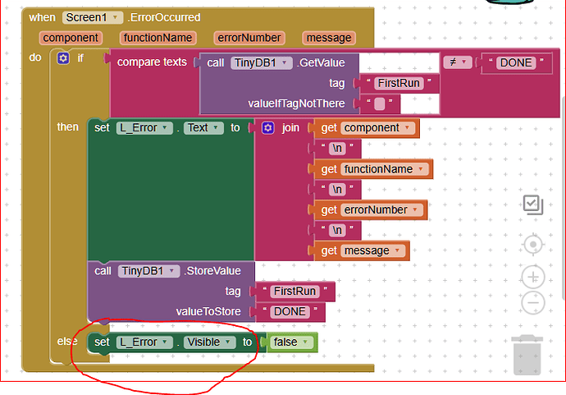566x395 pixels.
Task: Open TinyDB1 dropdown in GetValue block
Action: 262,63
